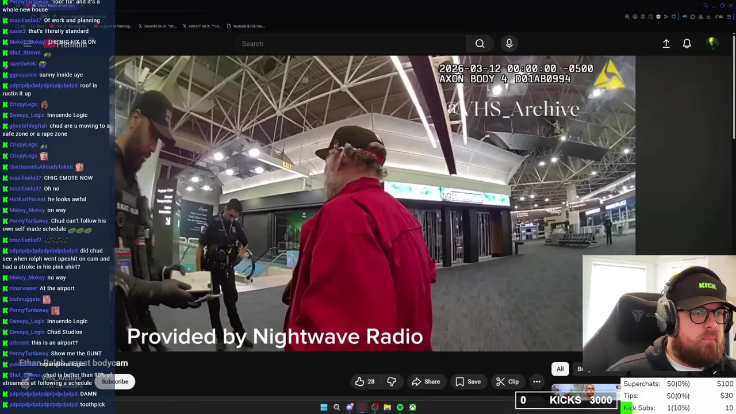
Task: Open YouTube notifications bell
Action: pyautogui.click(x=687, y=44)
